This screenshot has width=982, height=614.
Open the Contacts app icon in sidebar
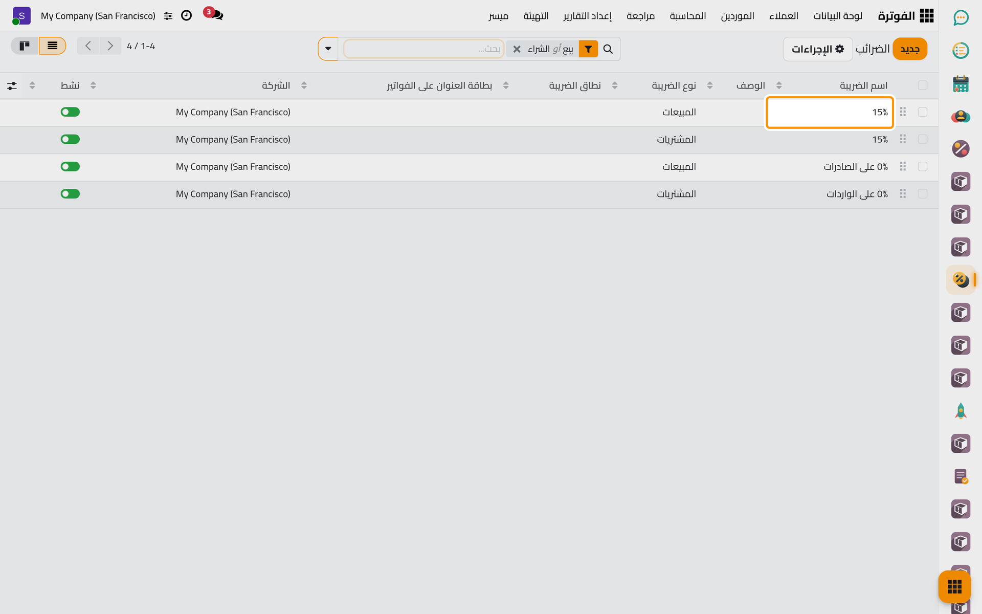(961, 116)
